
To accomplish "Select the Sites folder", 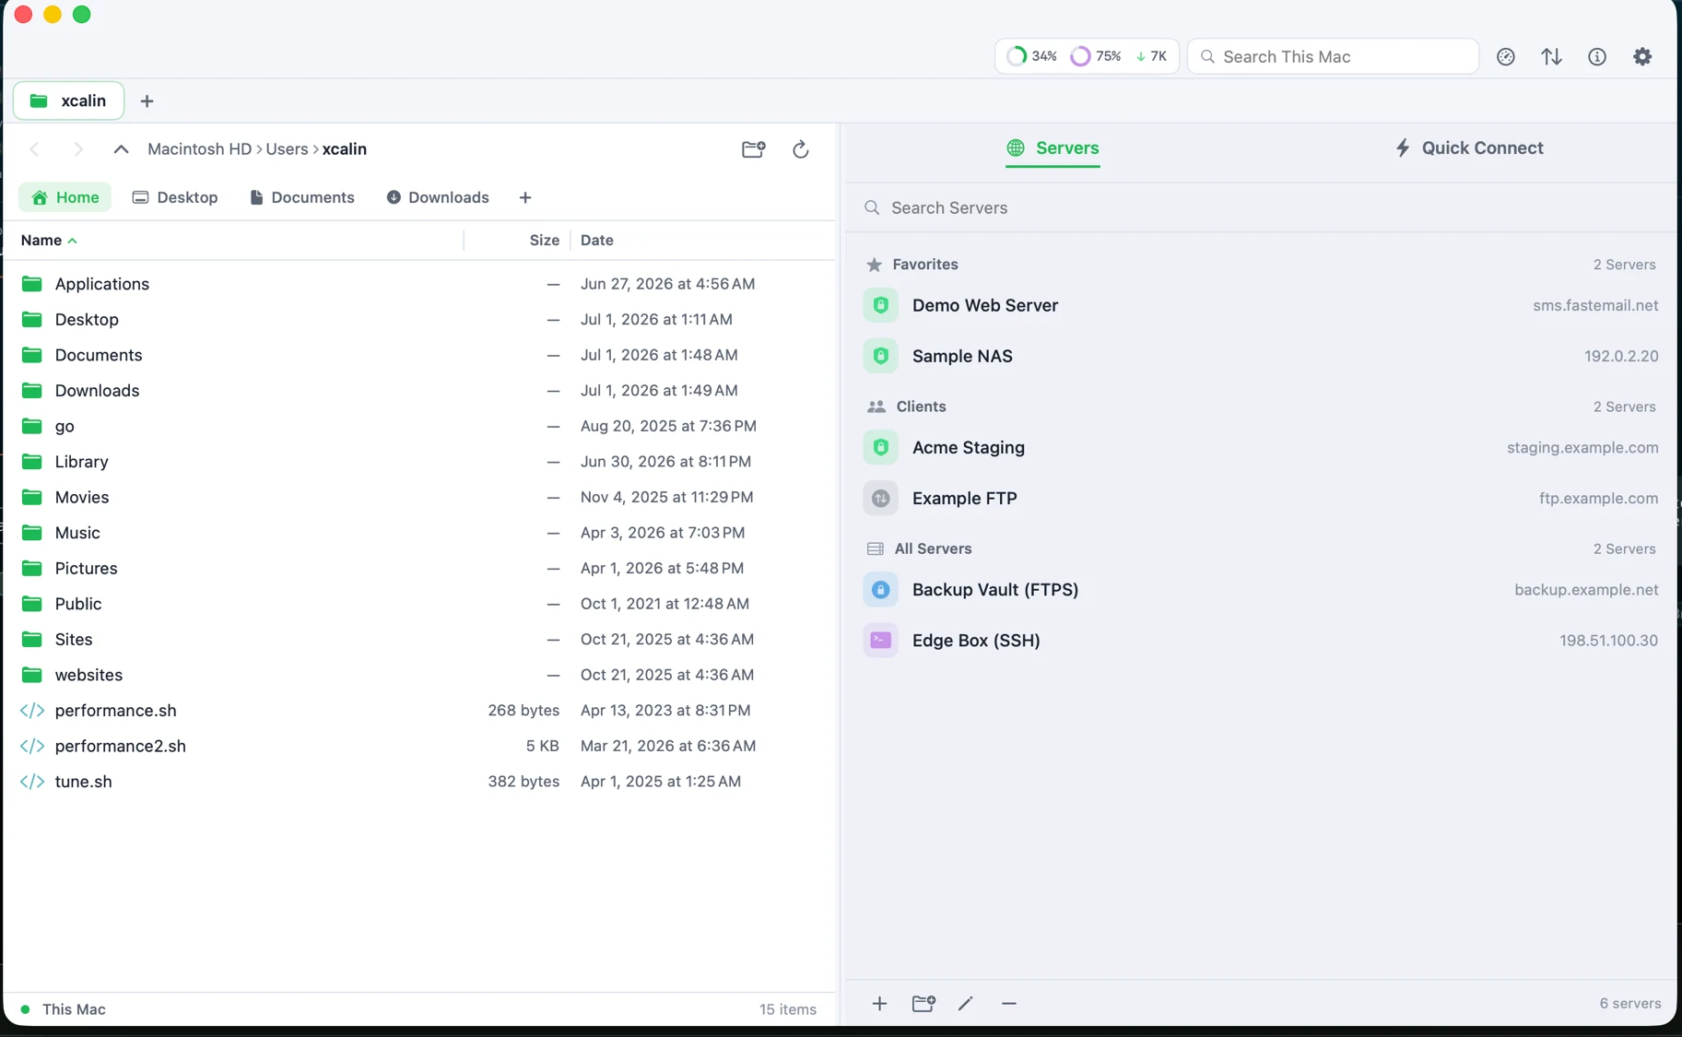I will pos(419,640).
